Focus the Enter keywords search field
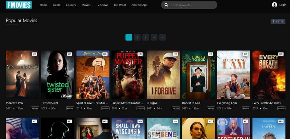 (189, 5)
